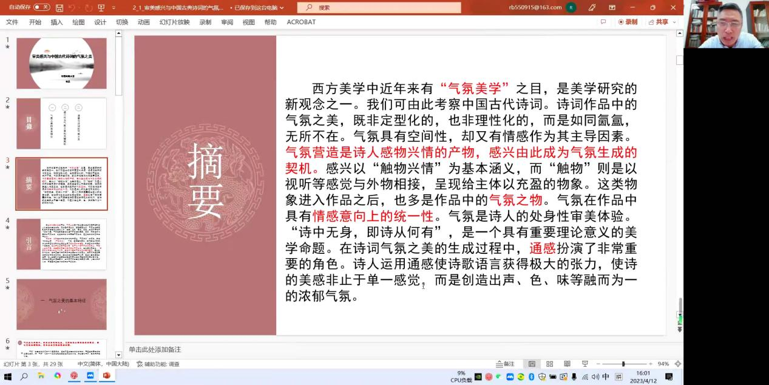Switch to Slide Sorter view
Image resolution: width=769 pixels, height=385 pixels.
point(549,364)
